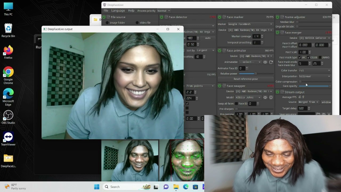Reset the Face marker module settings
This screenshot has height=192, width=341.
(x=224, y=17)
